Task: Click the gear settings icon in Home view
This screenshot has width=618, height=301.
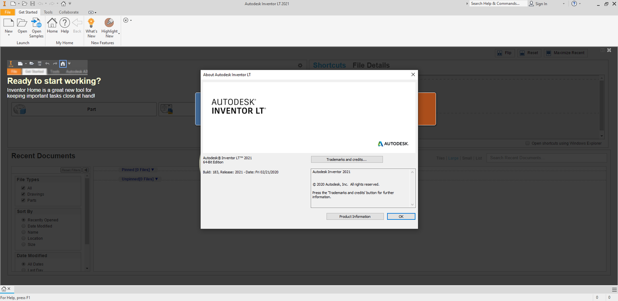Action: point(300,65)
